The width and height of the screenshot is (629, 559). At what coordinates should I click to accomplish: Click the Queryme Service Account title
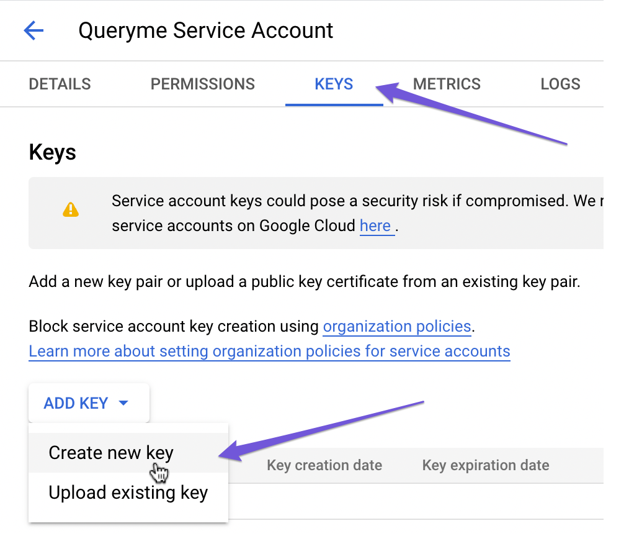205,30
